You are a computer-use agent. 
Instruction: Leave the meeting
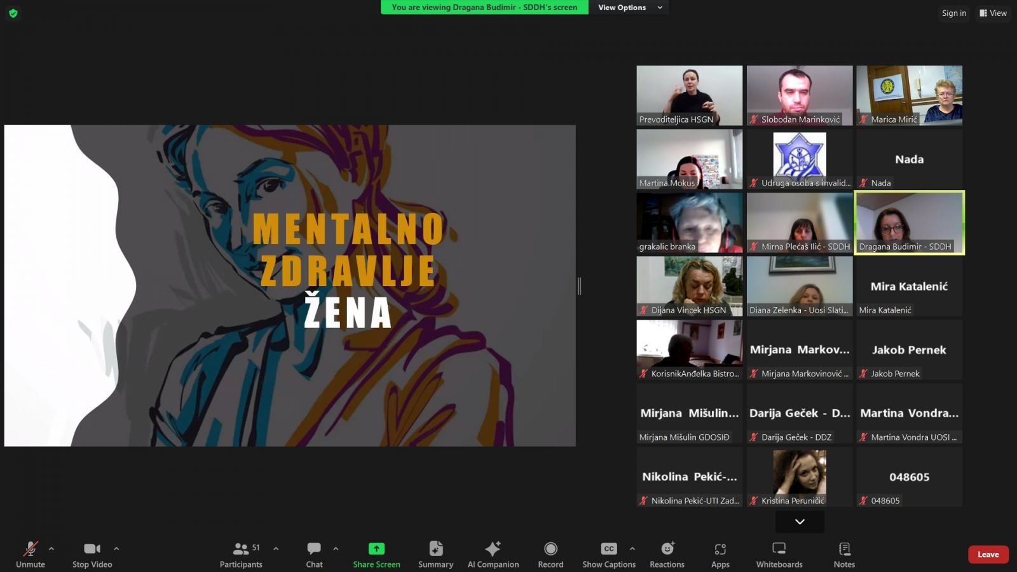pyautogui.click(x=988, y=554)
